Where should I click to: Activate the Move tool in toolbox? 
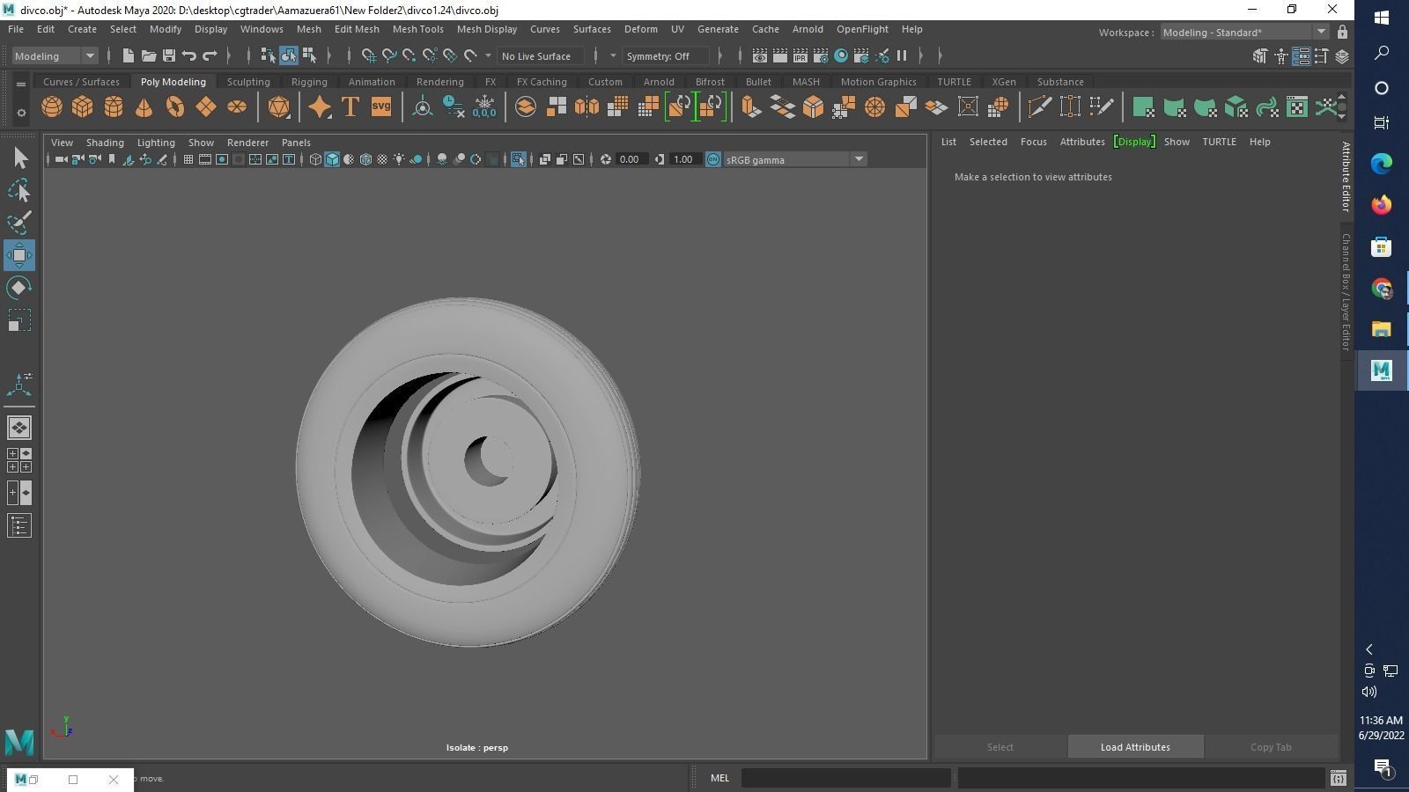pyautogui.click(x=19, y=255)
